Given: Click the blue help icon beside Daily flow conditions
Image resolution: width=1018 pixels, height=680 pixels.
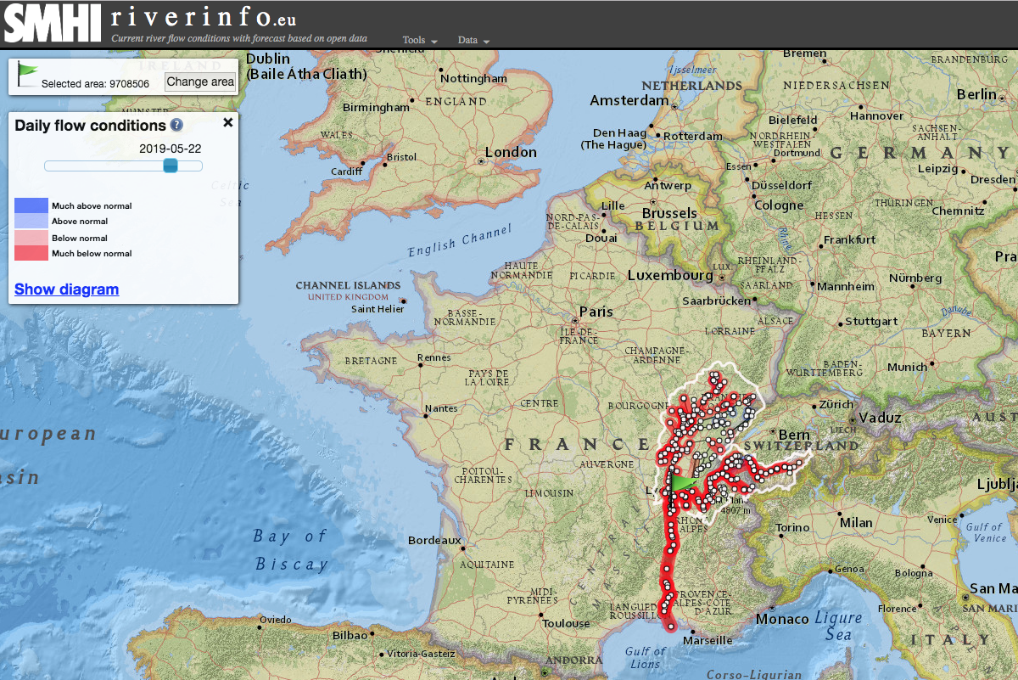Looking at the screenshot, I should [176, 125].
